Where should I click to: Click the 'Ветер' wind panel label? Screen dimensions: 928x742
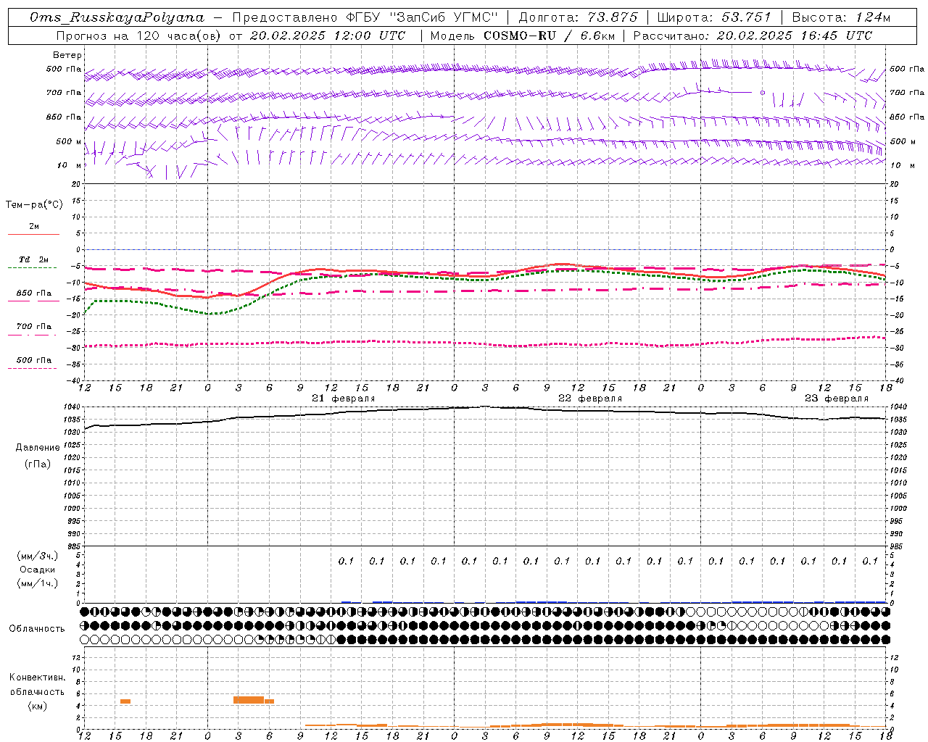click(x=67, y=55)
